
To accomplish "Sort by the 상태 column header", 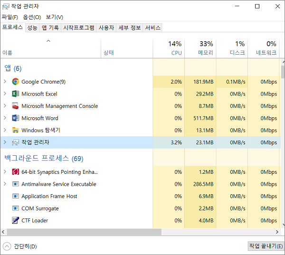I will click(127, 48).
